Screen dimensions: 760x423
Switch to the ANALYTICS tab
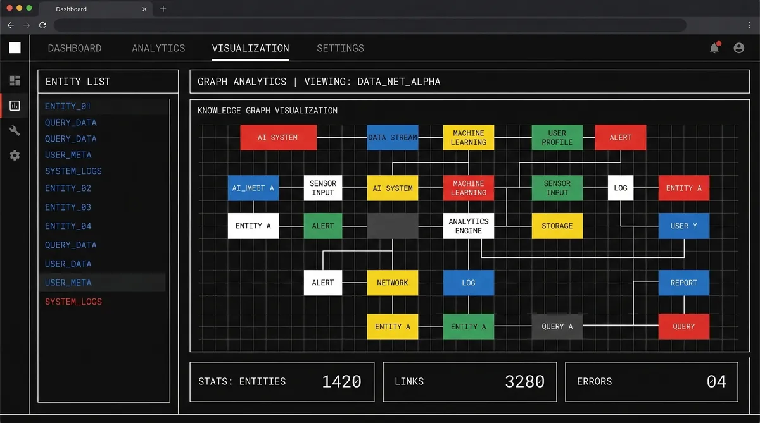(158, 48)
